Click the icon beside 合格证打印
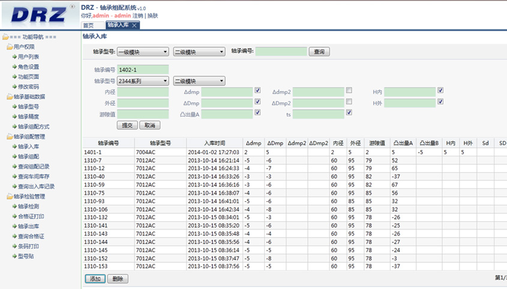The image size is (507, 289). pyautogui.click(x=14, y=216)
